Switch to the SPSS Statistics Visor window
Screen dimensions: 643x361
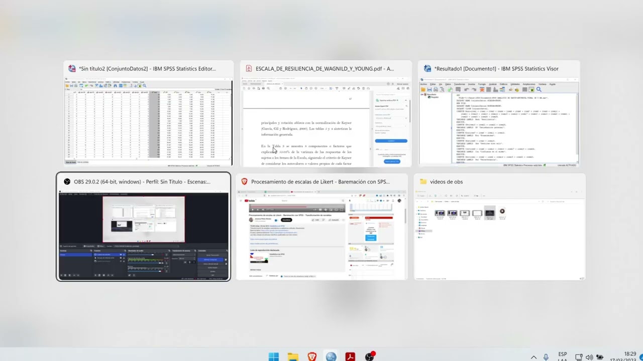point(499,113)
